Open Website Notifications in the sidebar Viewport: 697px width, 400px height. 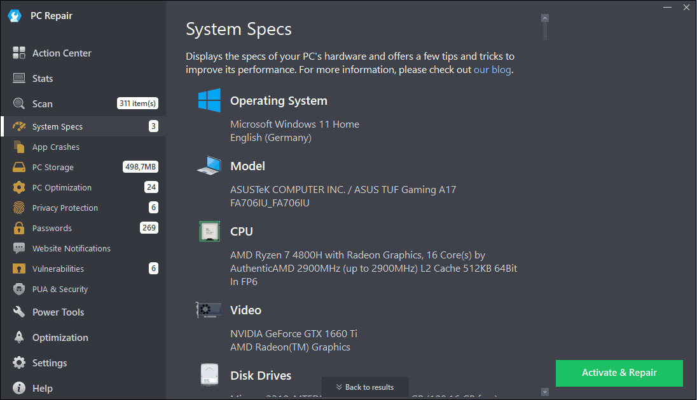coord(83,248)
